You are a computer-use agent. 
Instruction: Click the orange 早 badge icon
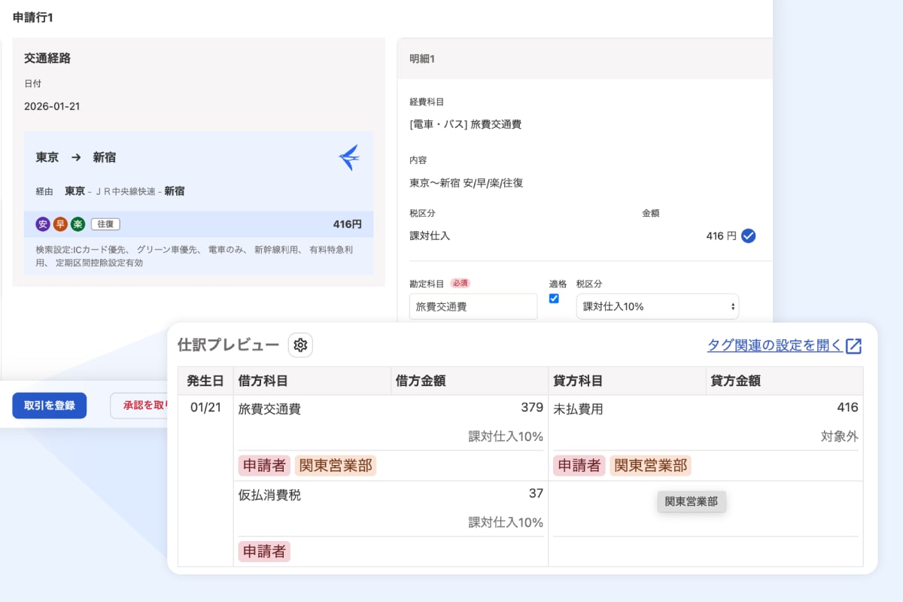(x=60, y=224)
